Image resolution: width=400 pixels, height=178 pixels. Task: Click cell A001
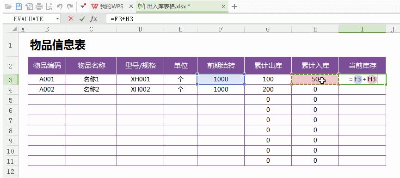[47, 80]
